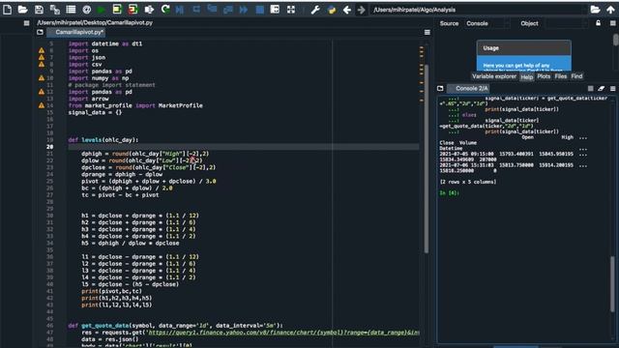619x348 pixels.
Task: Save the current file
Action: (x=39, y=10)
